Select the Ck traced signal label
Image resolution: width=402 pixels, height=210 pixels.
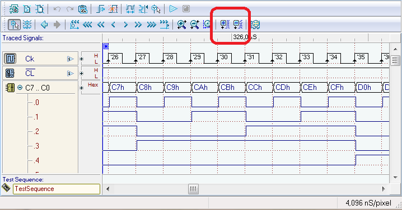coord(30,59)
